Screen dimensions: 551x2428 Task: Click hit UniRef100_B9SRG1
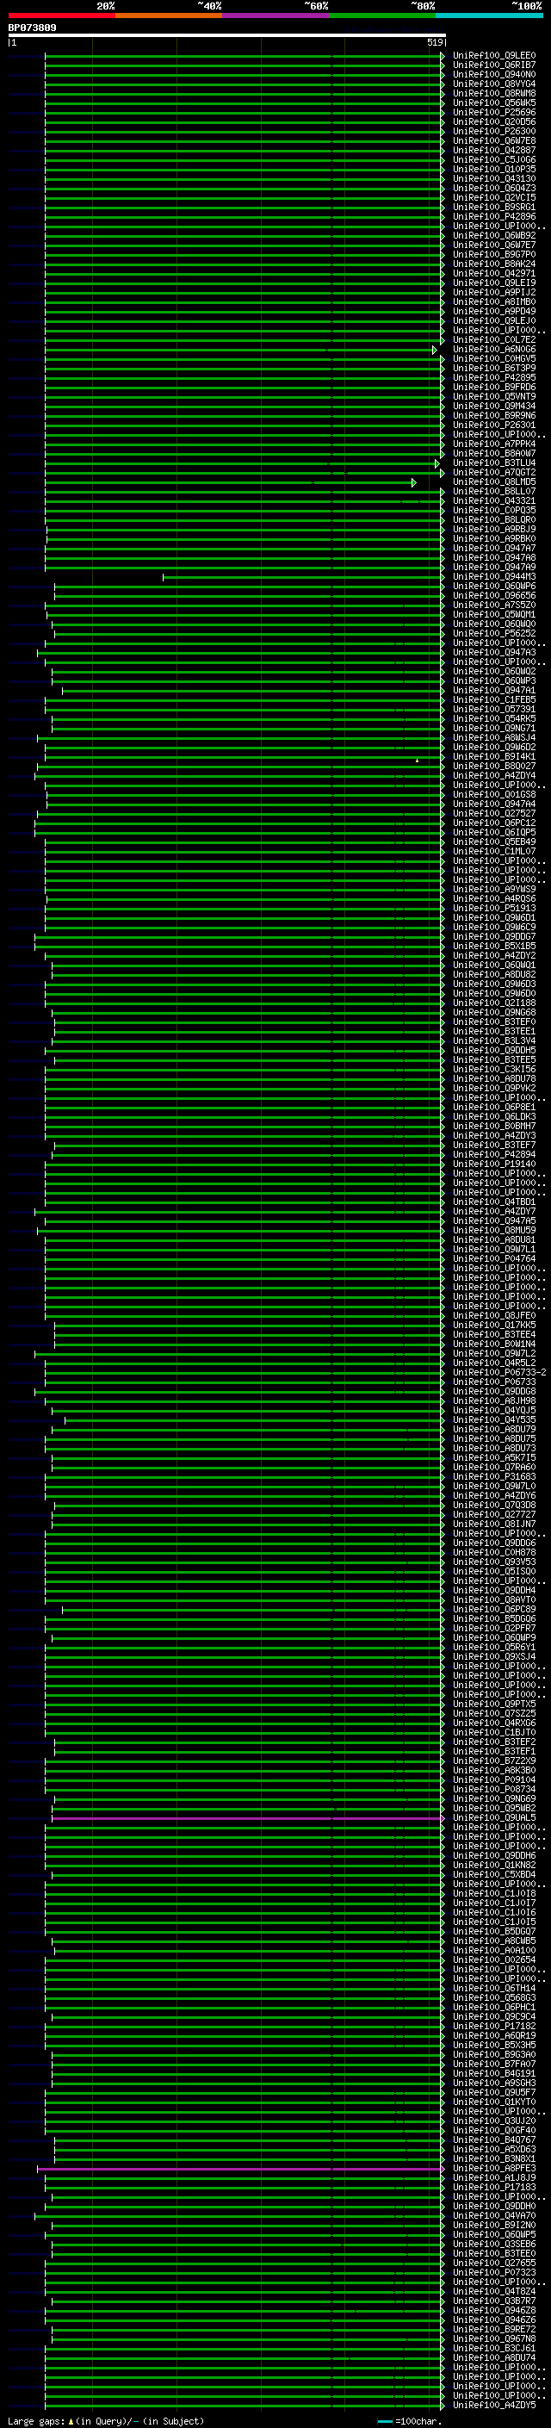point(494,208)
